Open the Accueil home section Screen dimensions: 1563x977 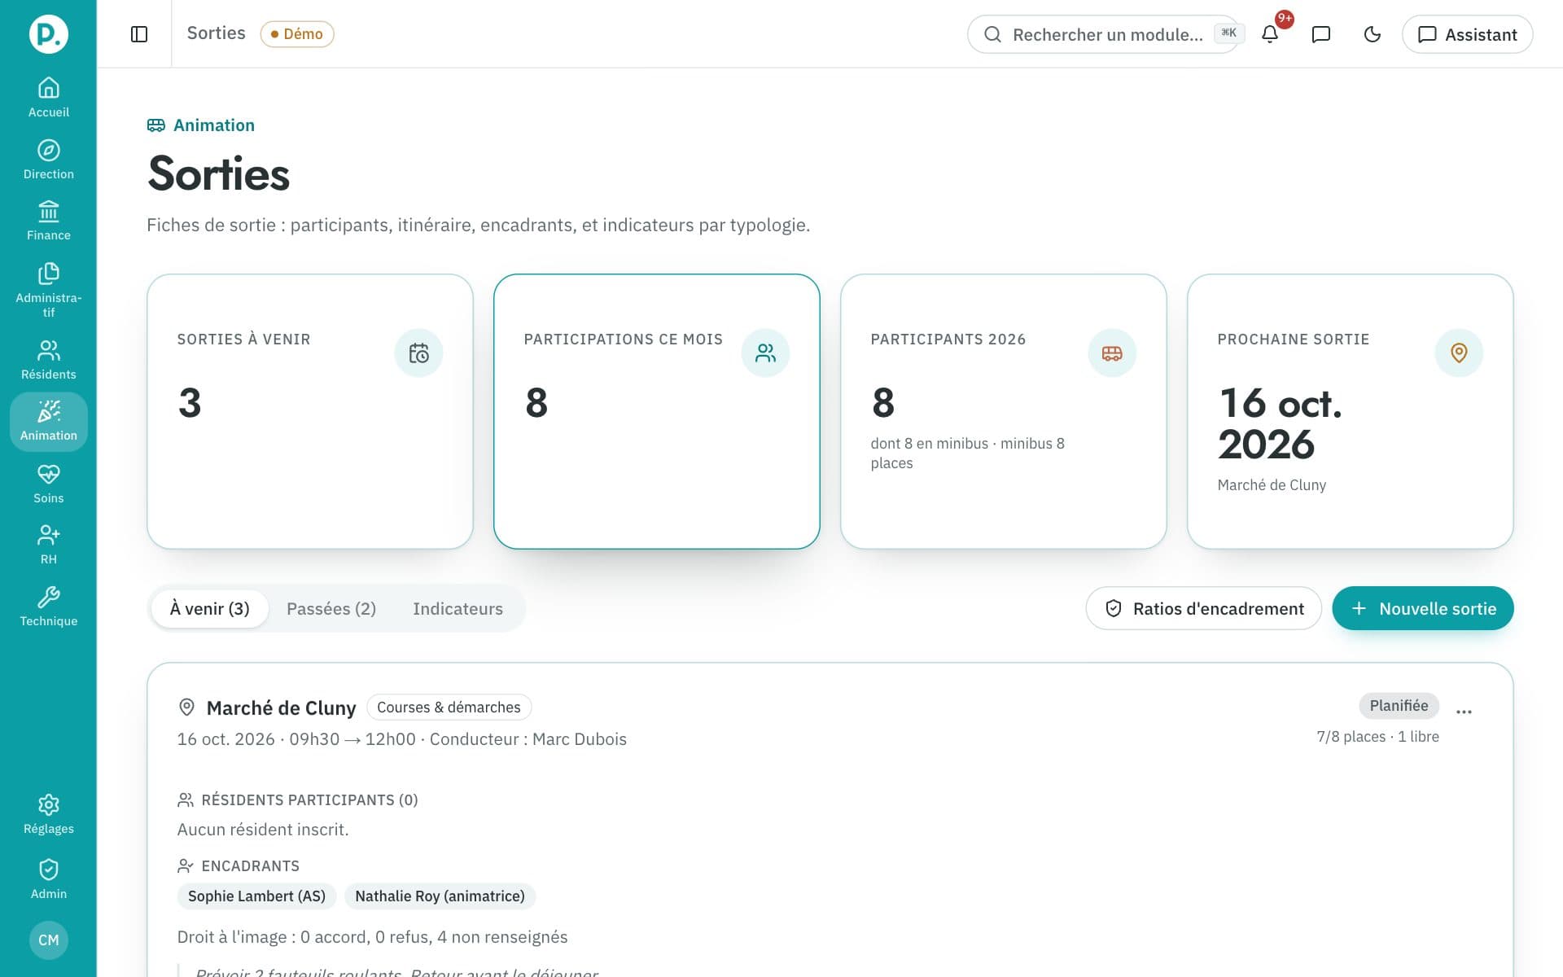(x=48, y=98)
